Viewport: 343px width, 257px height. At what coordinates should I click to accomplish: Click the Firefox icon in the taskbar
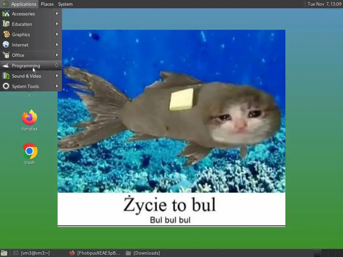tap(72, 253)
